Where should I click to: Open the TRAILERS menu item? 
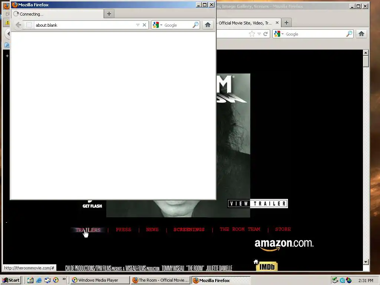88,230
